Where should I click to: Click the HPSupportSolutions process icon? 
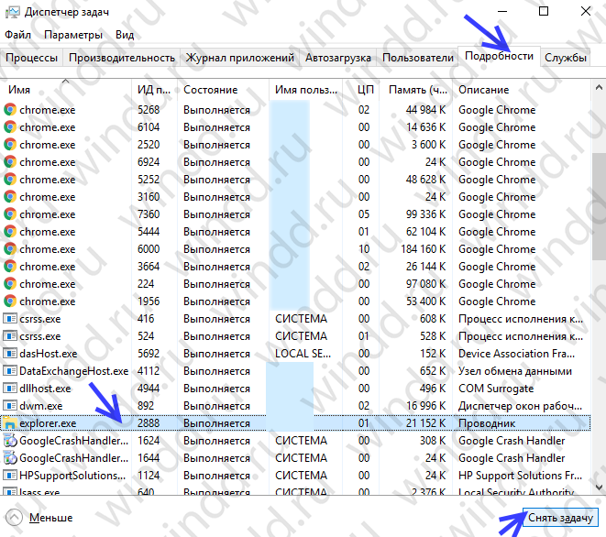10,476
